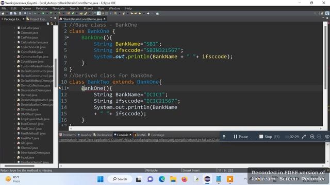This screenshot has height=185, width=330.
Task: Switch to the Declaration tab
Action: coord(103,135)
